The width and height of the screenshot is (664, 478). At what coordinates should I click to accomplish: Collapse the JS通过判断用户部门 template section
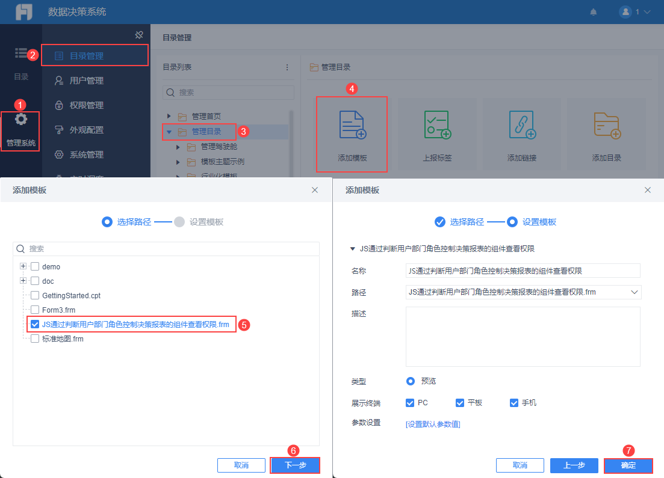(x=352, y=249)
